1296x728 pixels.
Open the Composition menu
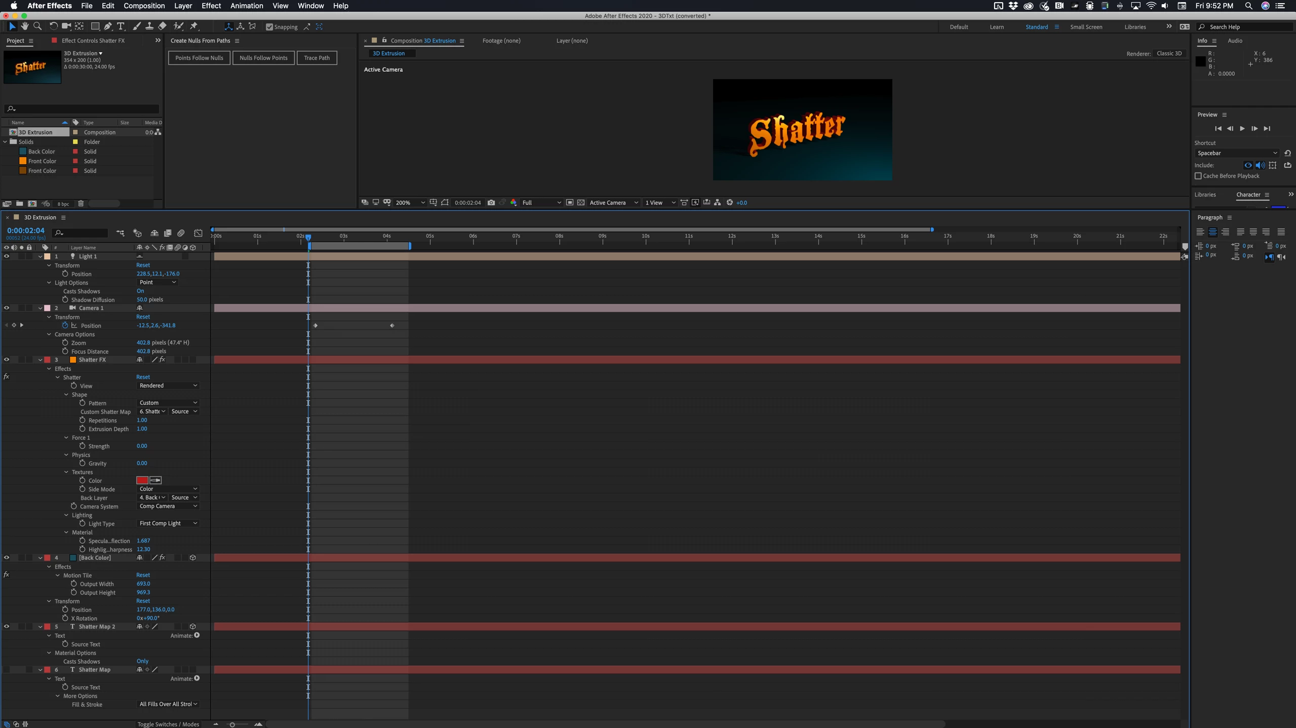(x=144, y=6)
